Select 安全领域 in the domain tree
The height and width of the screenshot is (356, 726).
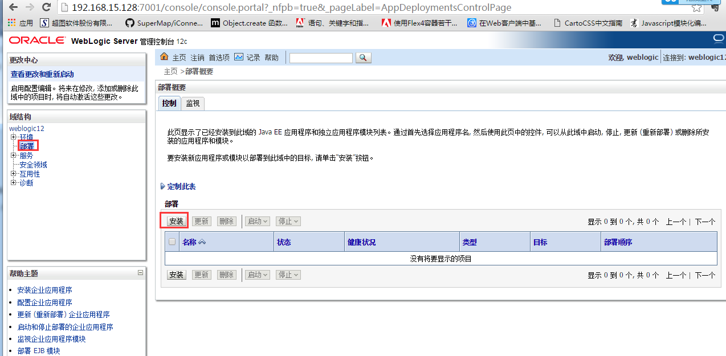click(x=33, y=165)
